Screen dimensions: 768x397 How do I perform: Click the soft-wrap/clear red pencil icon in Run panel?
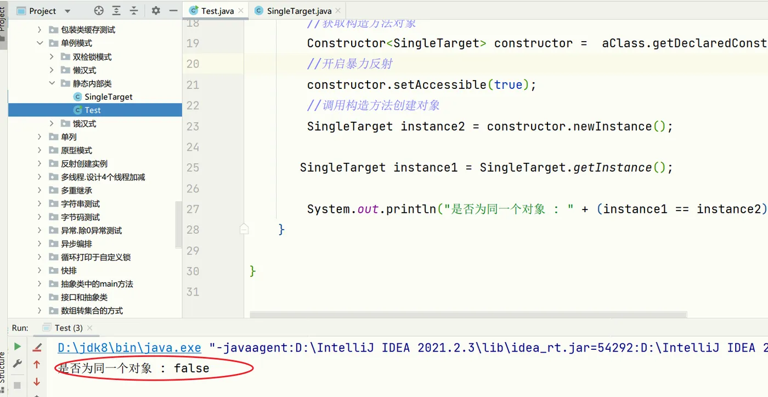pos(37,347)
